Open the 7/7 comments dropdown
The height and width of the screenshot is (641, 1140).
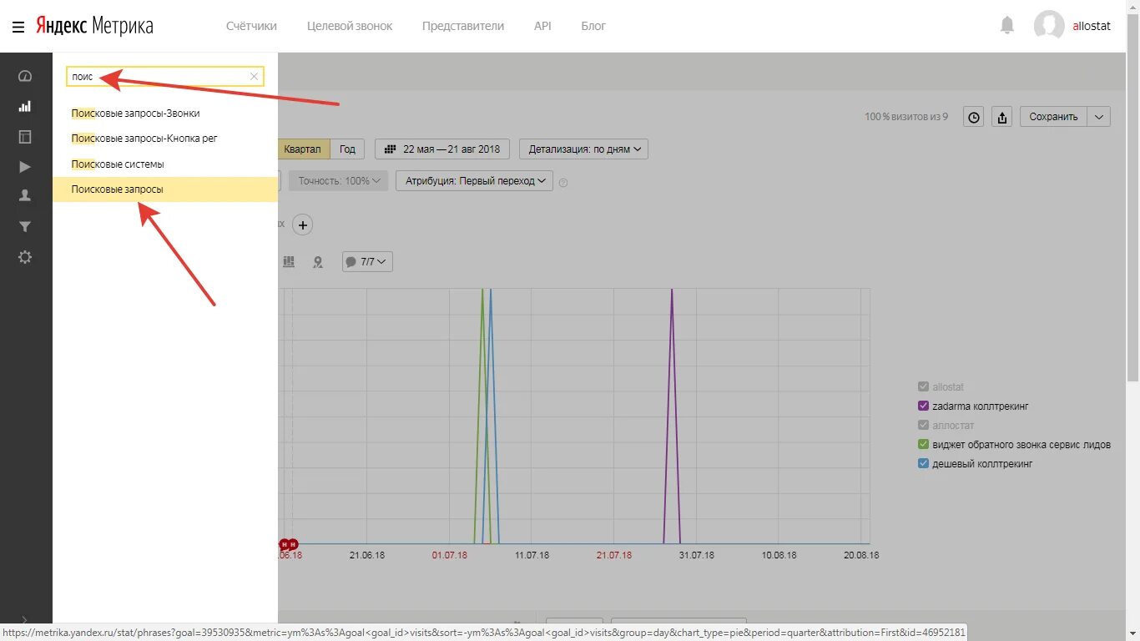(x=367, y=262)
